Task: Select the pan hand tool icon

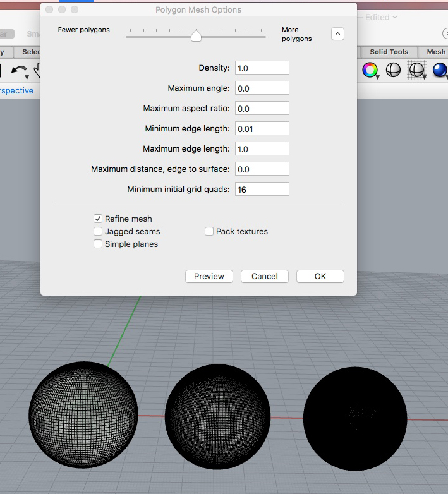Action: pyautogui.click(x=37, y=71)
